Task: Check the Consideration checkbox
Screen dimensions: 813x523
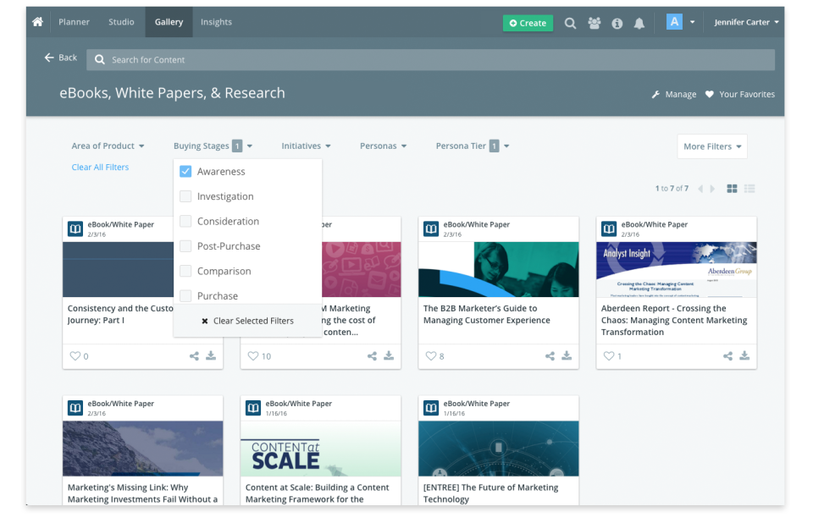Action: click(x=185, y=222)
